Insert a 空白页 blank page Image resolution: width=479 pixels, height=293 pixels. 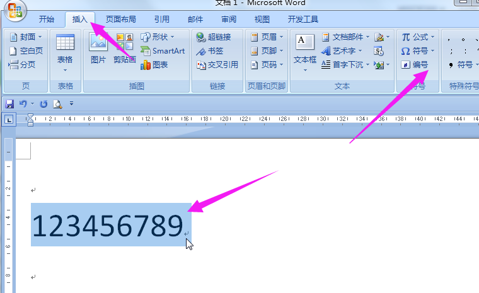26,50
